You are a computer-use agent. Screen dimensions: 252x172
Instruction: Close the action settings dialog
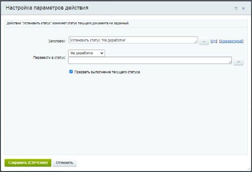tap(243, 8)
